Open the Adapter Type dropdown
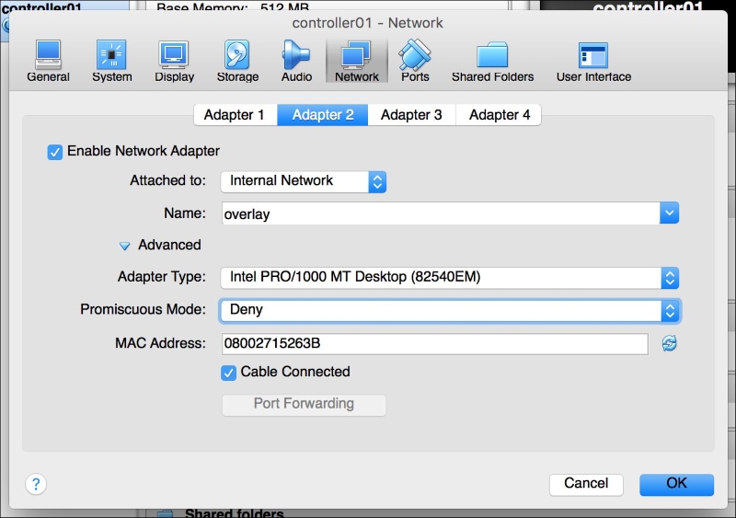 (450, 278)
